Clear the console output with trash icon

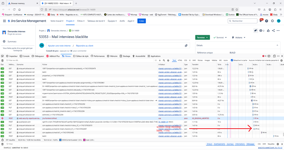2,144
